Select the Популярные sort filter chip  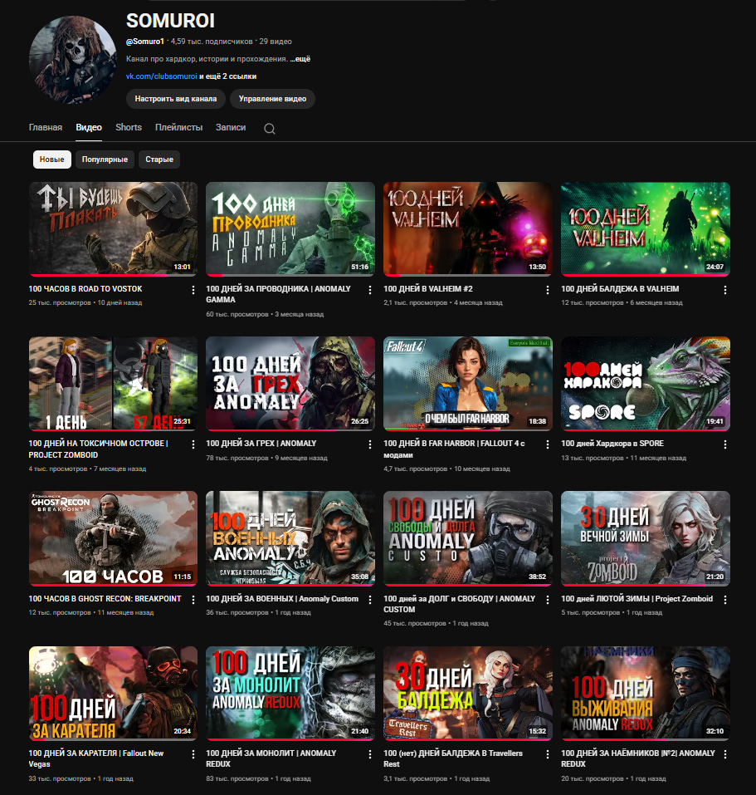coord(105,159)
